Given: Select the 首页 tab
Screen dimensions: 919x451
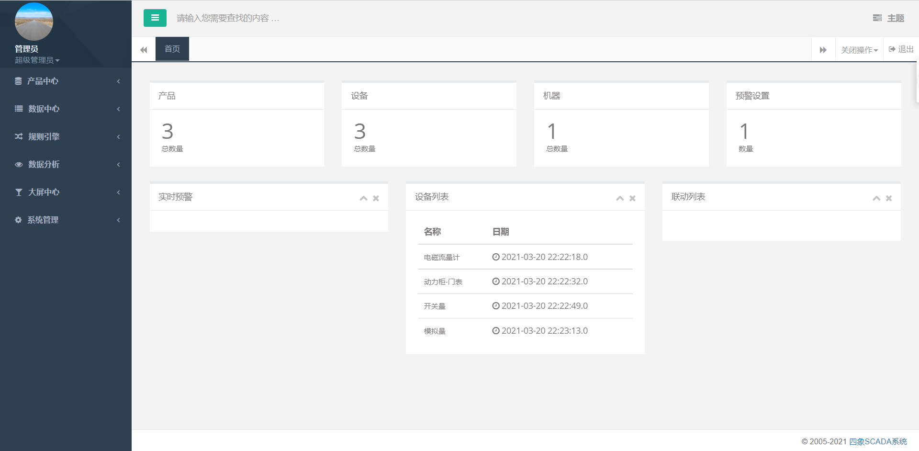Looking at the screenshot, I should point(172,49).
